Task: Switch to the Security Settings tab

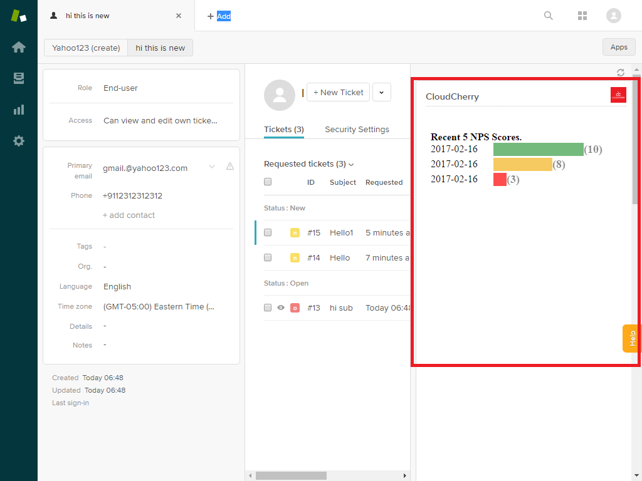Action: point(357,130)
